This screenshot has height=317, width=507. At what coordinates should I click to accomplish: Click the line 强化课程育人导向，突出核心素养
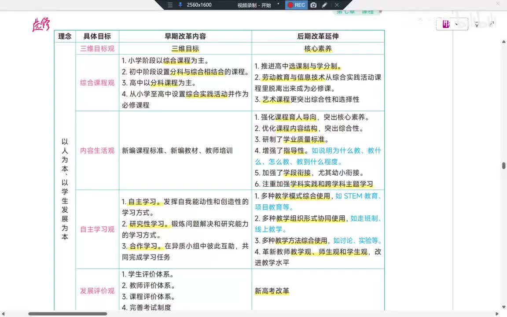point(312,117)
